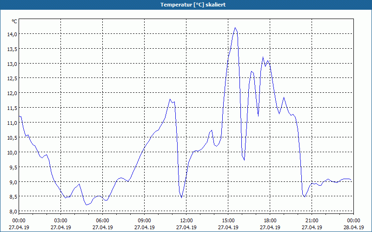Viewport: 372px width, 232px height.
Task: Select the 13,5 value on the y-axis
Action: point(12,49)
